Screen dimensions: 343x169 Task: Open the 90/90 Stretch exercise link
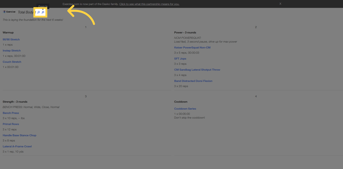[11, 39]
